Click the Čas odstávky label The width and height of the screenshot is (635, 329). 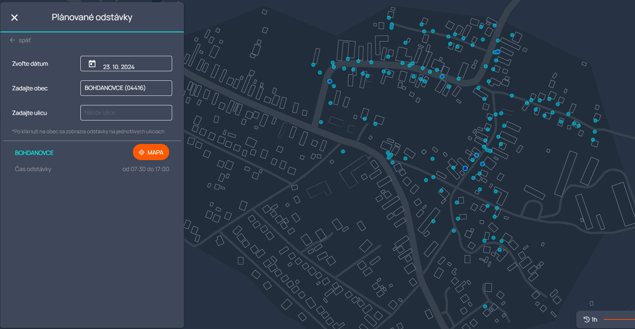click(x=33, y=169)
